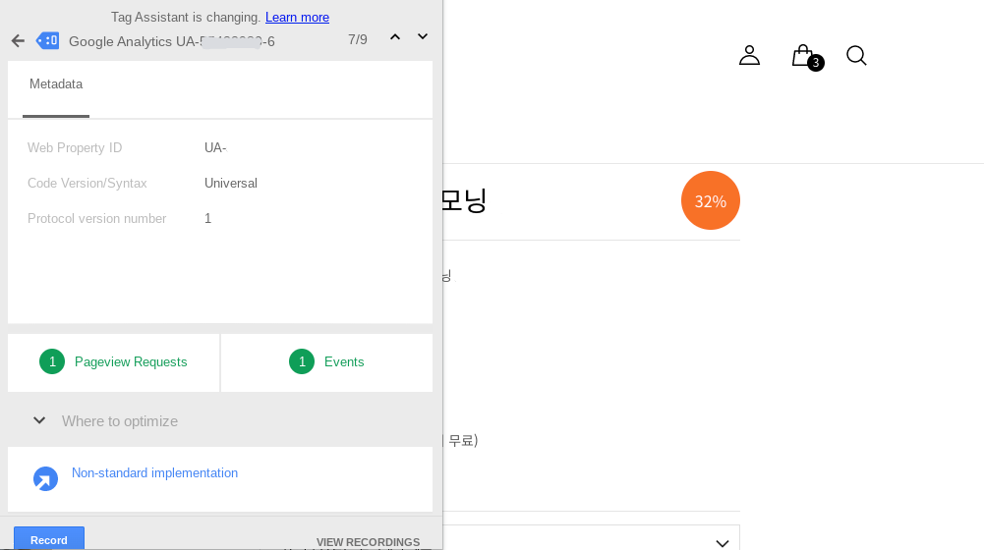Click the 7/9 tag counter

(x=358, y=39)
